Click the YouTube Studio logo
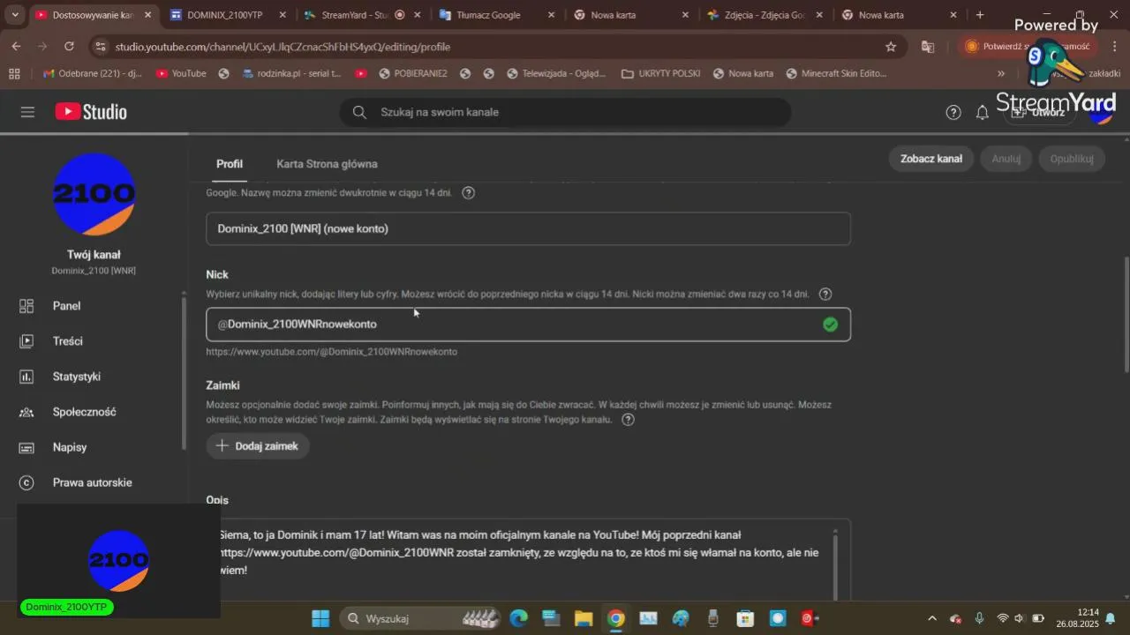The width and height of the screenshot is (1130, 635). click(91, 112)
